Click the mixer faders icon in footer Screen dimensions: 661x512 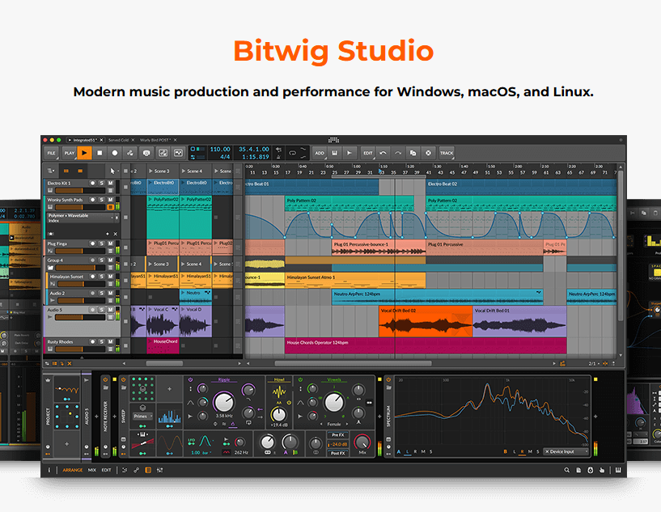[x=159, y=470]
